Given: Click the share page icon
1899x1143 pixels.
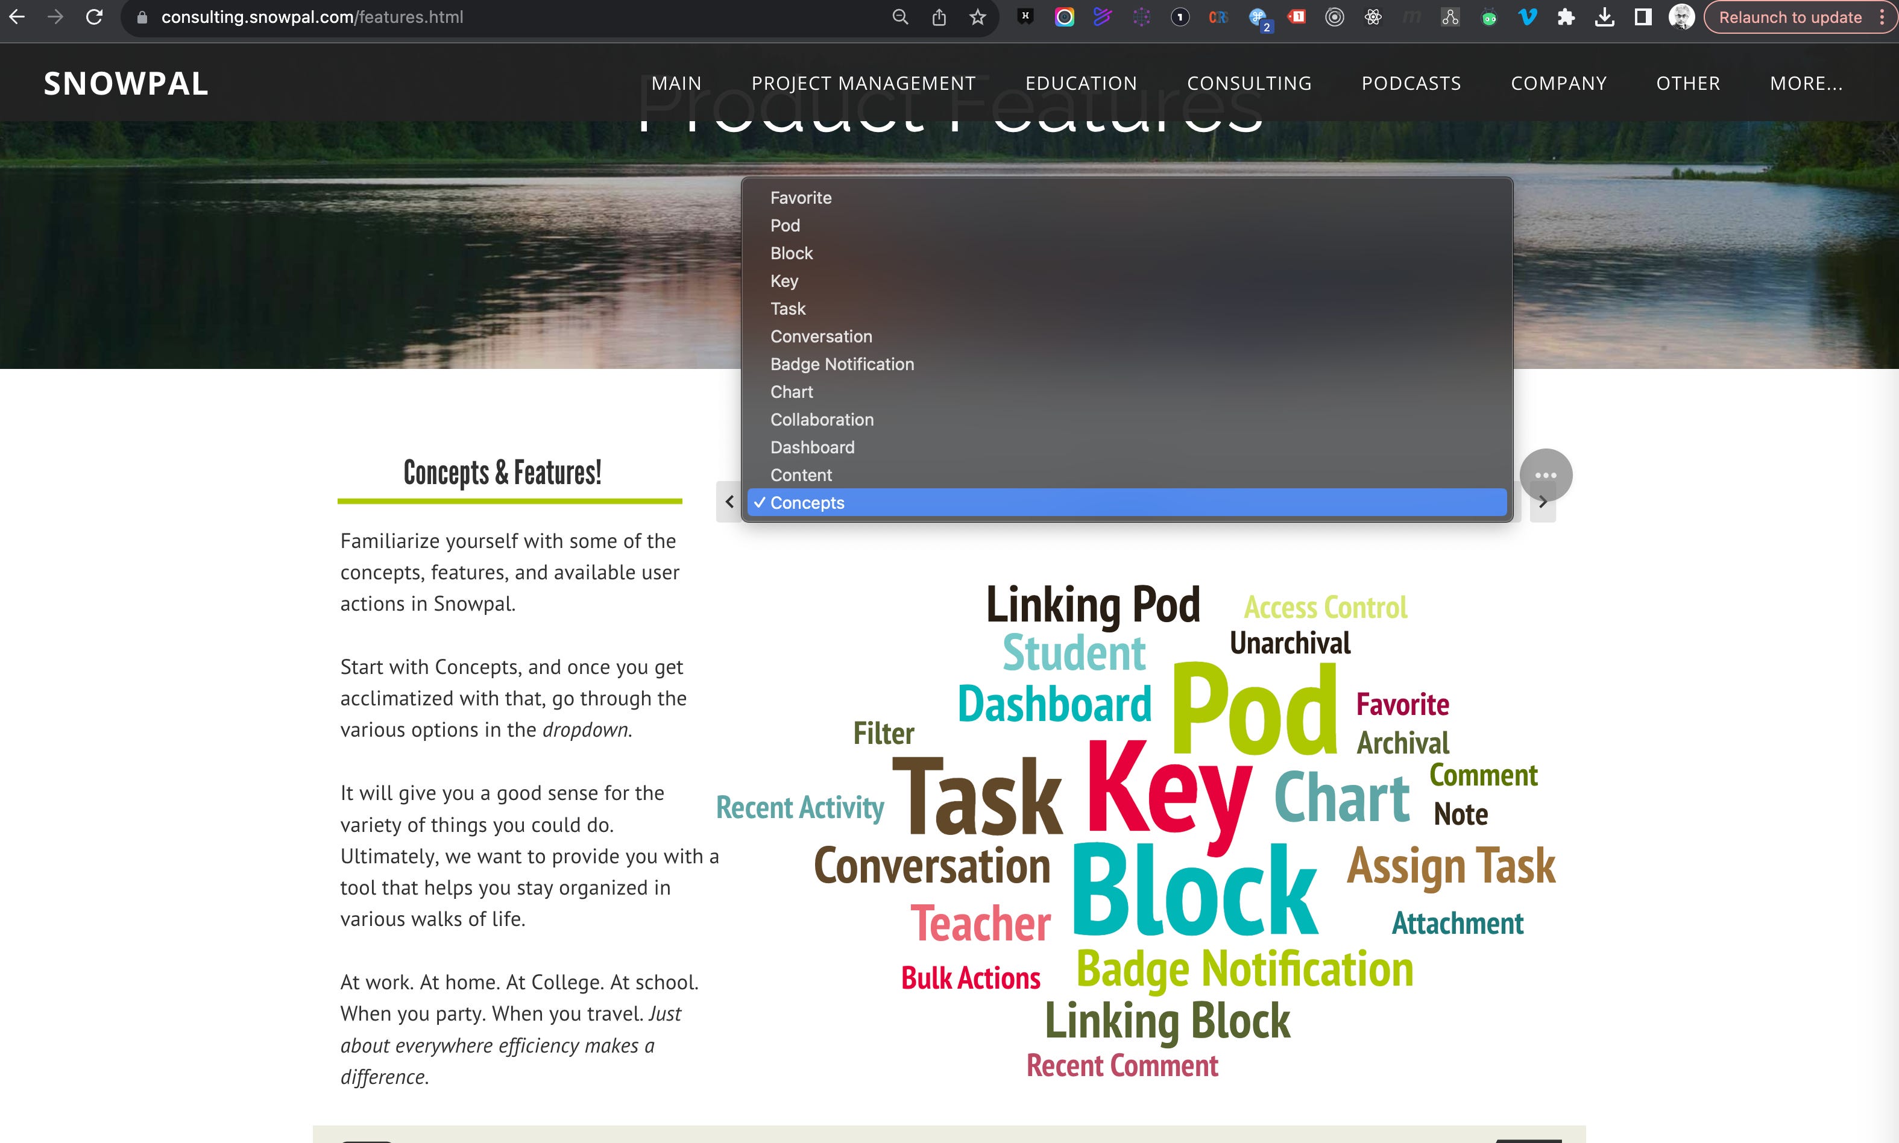Looking at the screenshot, I should pyautogui.click(x=939, y=17).
